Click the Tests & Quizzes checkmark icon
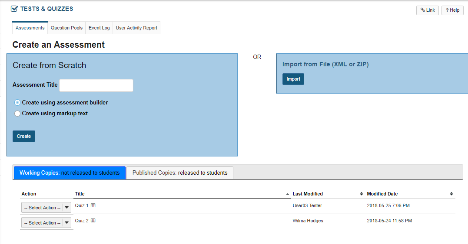468x244 pixels. click(x=14, y=9)
